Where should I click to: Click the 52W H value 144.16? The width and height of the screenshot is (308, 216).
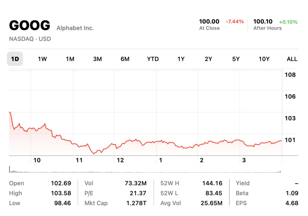click(213, 183)
